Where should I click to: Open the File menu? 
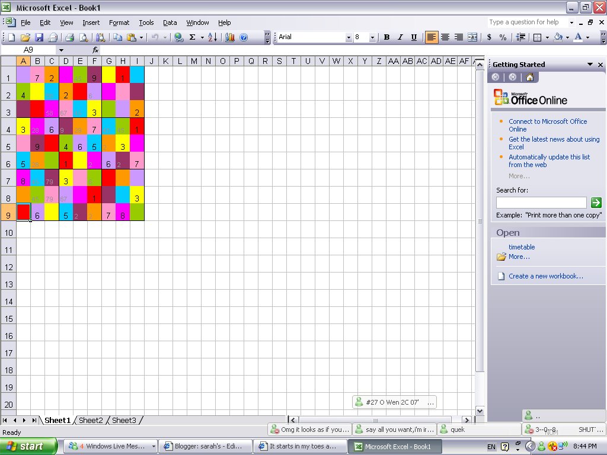[25, 23]
